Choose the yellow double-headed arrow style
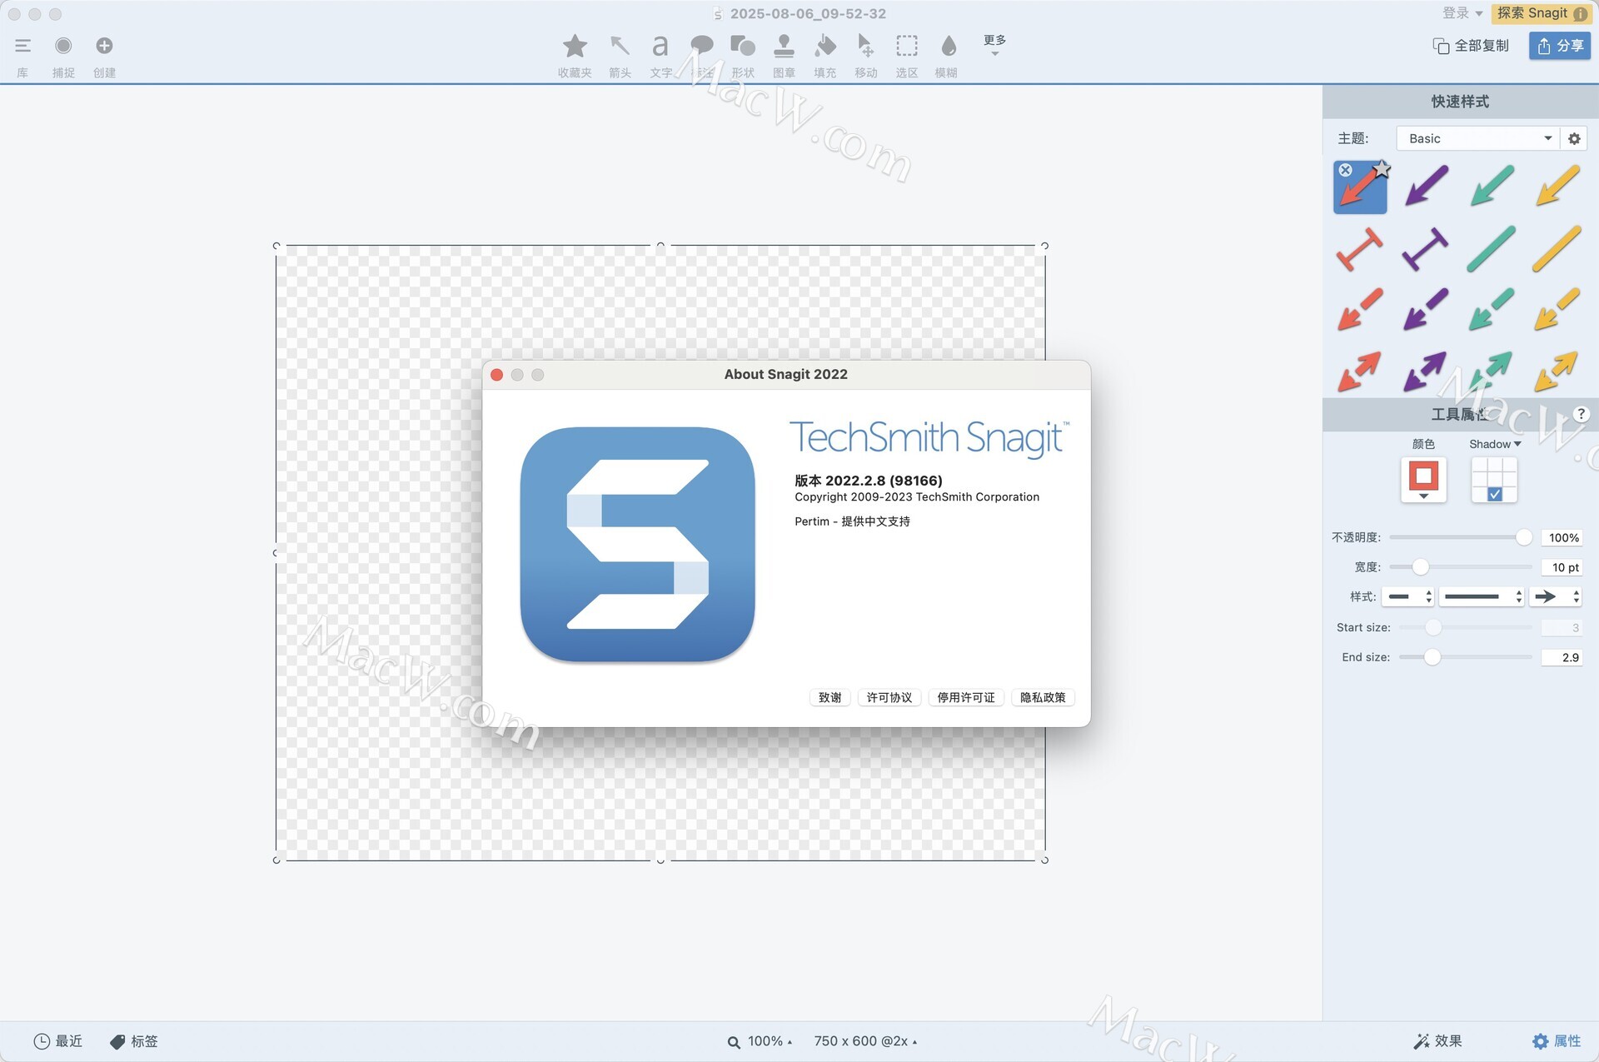Viewport: 1599px width, 1062px height. pyautogui.click(x=1557, y=371)
